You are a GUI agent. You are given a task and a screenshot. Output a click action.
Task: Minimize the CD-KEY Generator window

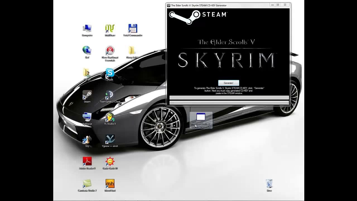[272, 5]
